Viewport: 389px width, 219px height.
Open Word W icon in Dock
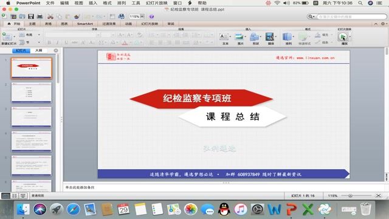click(274, 209)
